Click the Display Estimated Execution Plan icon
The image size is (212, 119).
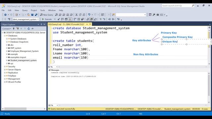[62, 19]
